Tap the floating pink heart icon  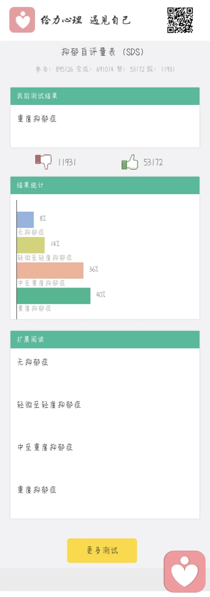(185, 572)
